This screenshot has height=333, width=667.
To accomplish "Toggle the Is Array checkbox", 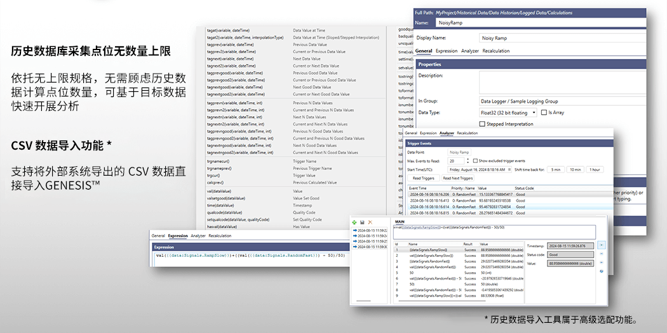I will [544, 112].
